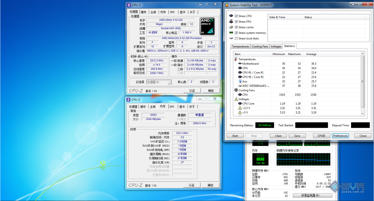Click the green RAM icon beside Stress system memory
Viewport: 374px width, 201px height.
(231, 33)
